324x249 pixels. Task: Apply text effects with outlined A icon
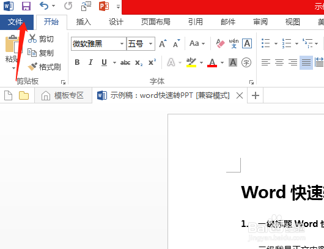171,62
